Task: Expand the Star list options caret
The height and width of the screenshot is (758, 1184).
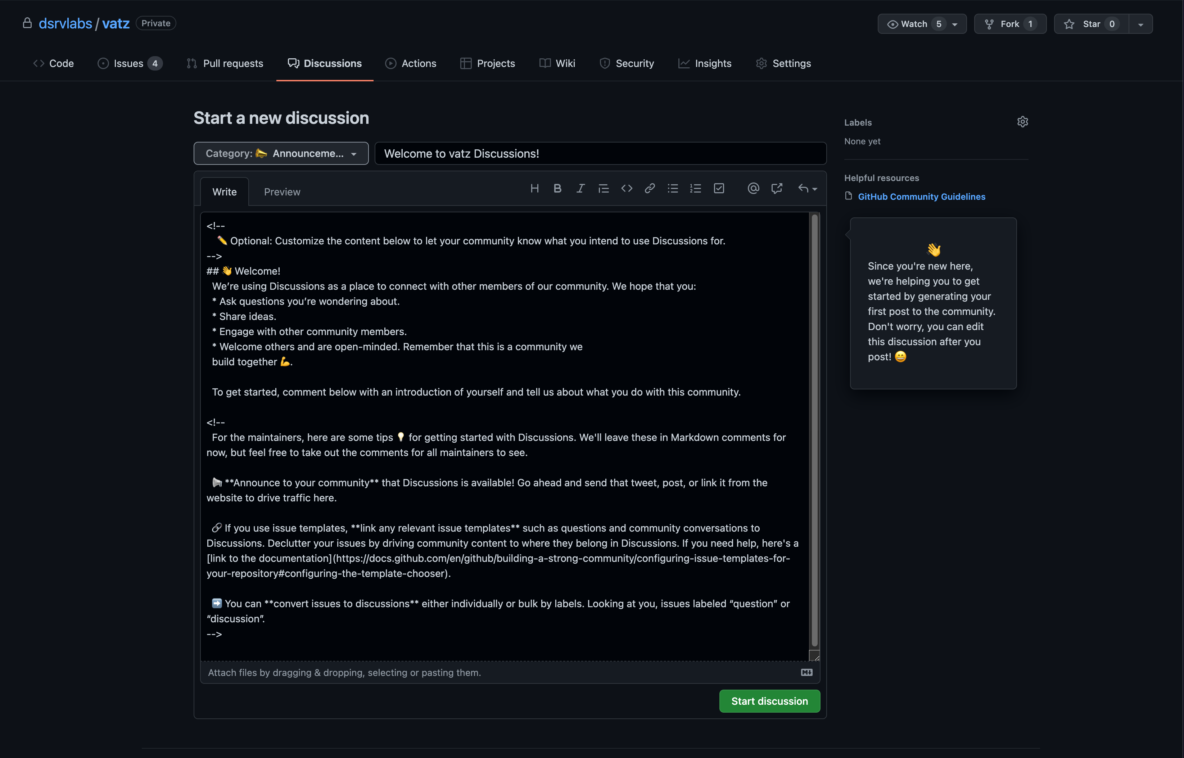Action: [1141, 23]
